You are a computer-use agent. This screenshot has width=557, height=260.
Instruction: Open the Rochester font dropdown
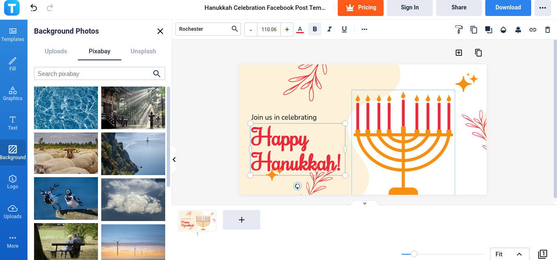coord(208,29)
